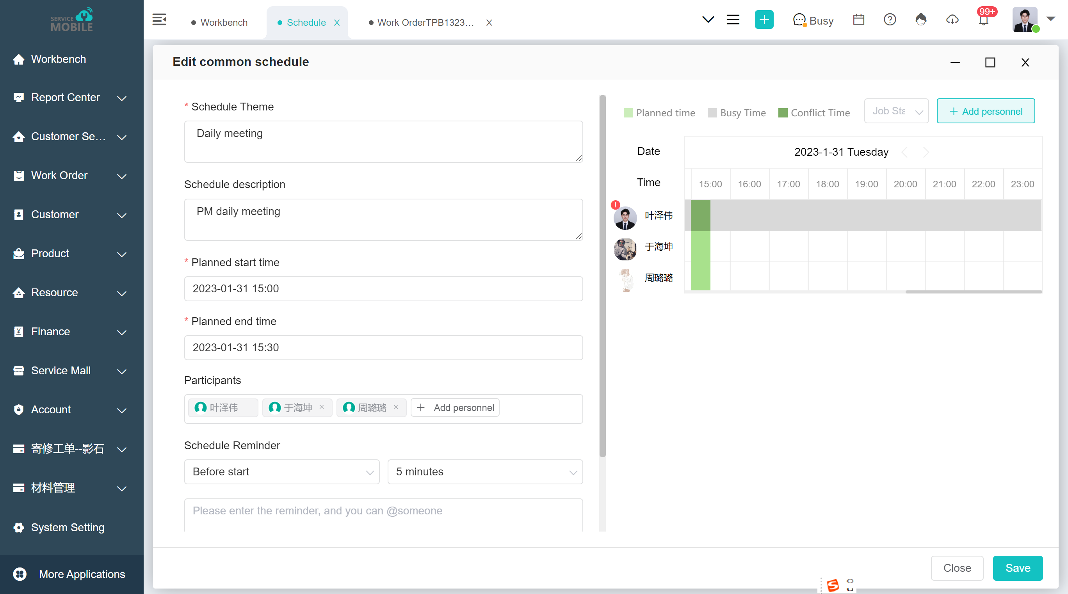Open 寄修工单--影石 sidebar menu
1068x594 pixels.
tap(71, 449)
